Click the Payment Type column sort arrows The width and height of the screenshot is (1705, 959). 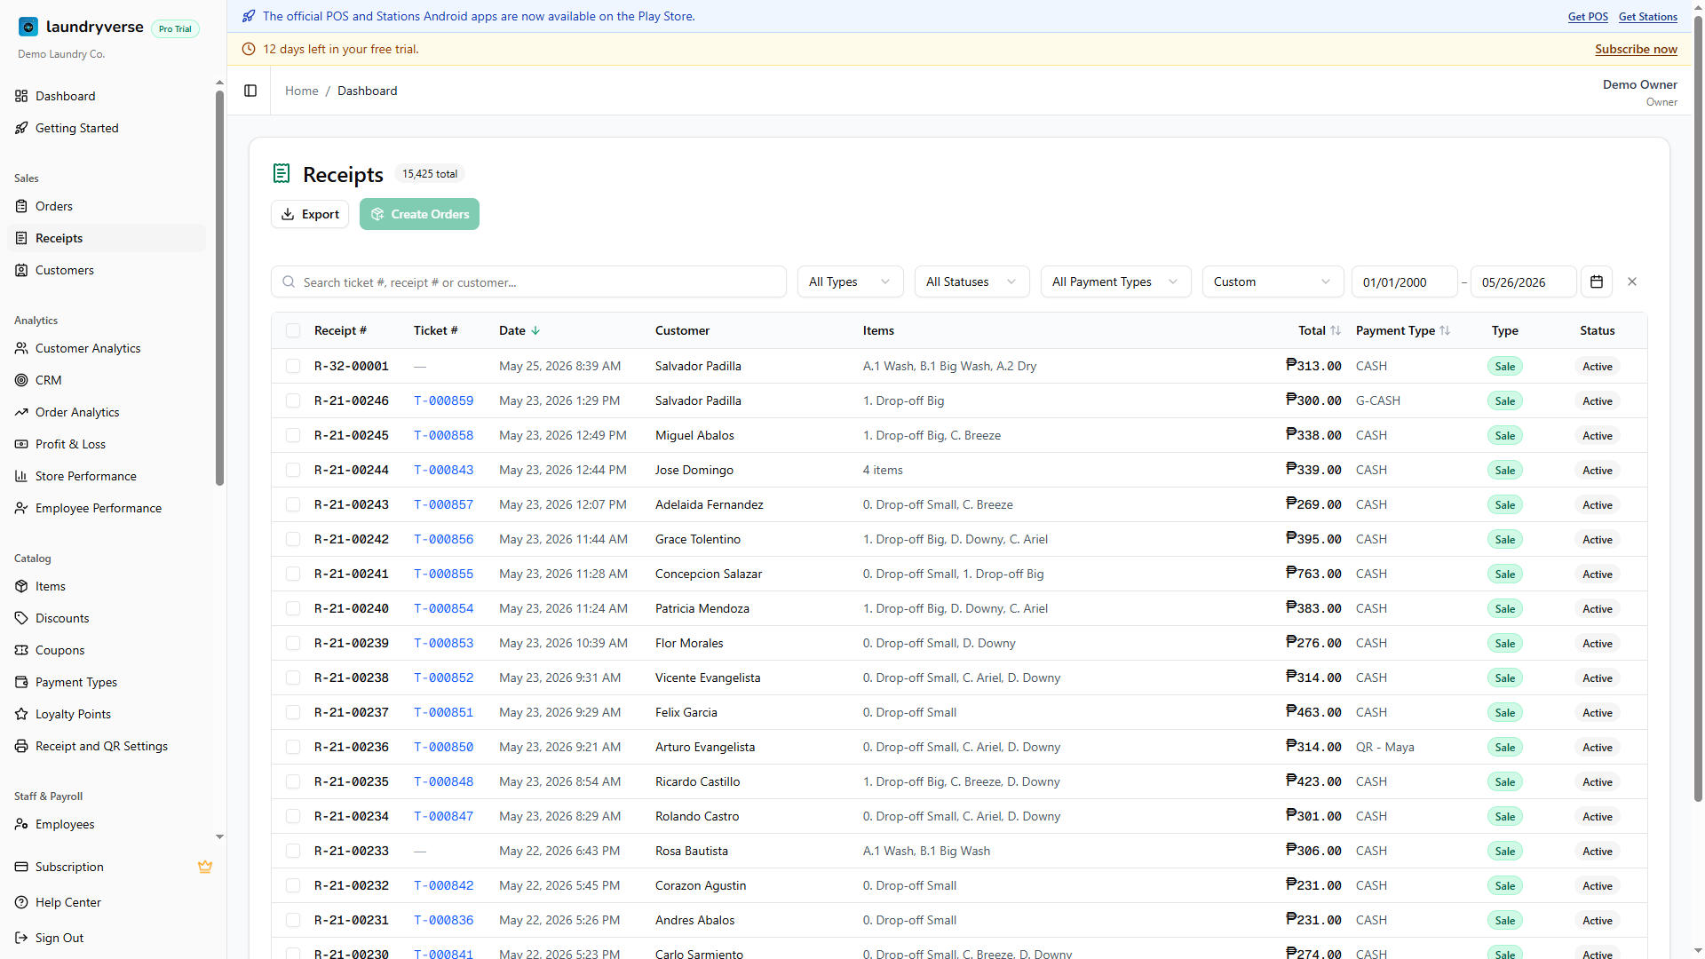pos(1445,330)
